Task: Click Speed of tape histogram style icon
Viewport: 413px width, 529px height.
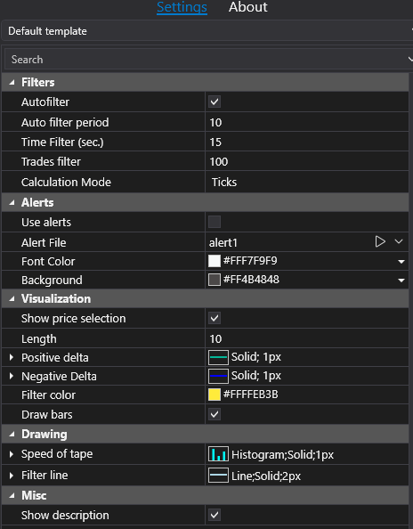Action: click(218, 454)
